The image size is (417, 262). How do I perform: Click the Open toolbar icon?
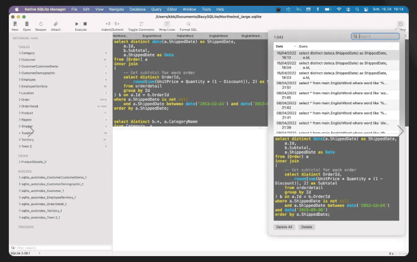[x=27, y=24]
